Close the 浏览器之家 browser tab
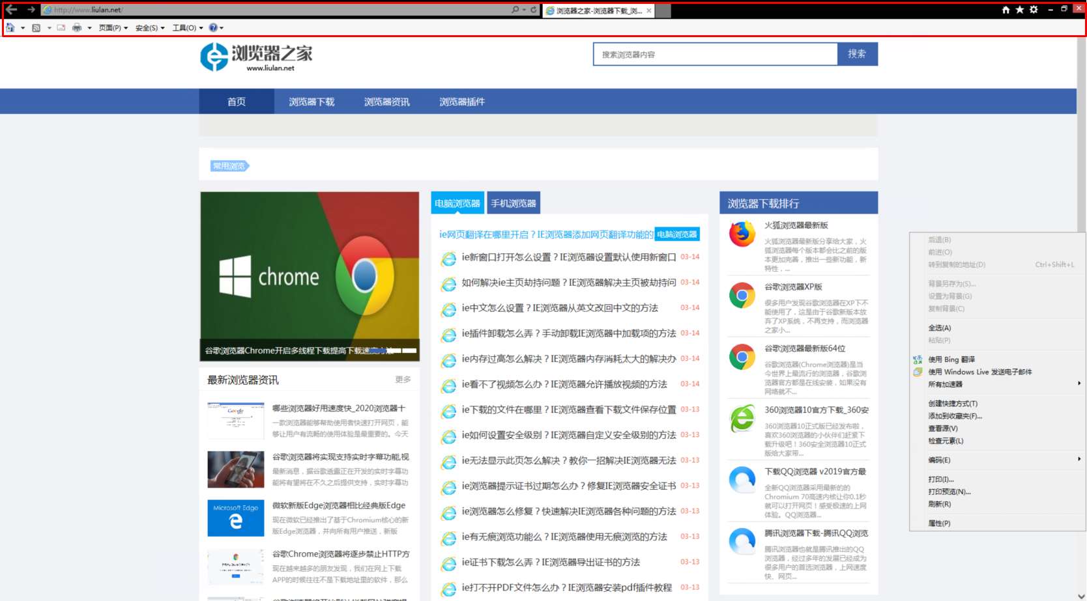Viewport: 1087px width, 601px height. [648, 10]
